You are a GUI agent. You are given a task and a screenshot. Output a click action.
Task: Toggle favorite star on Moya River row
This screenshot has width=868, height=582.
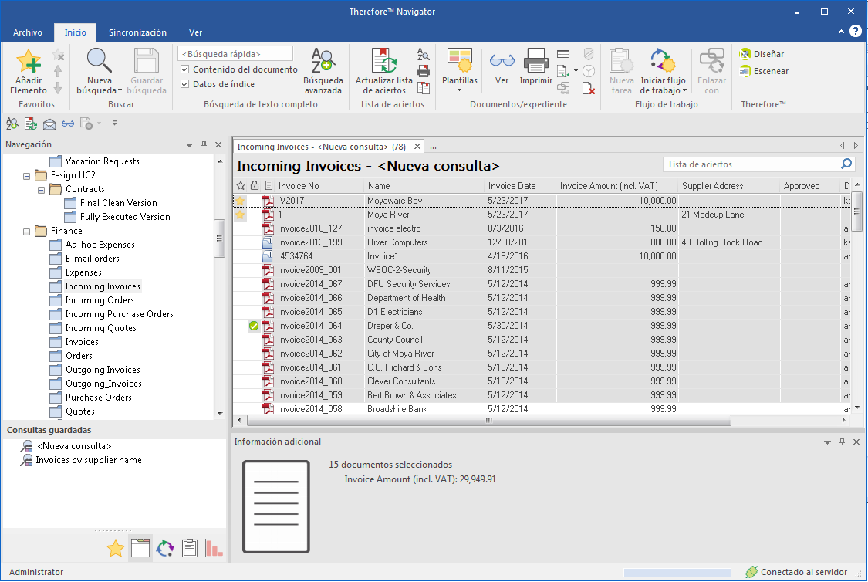coord(240,215)
